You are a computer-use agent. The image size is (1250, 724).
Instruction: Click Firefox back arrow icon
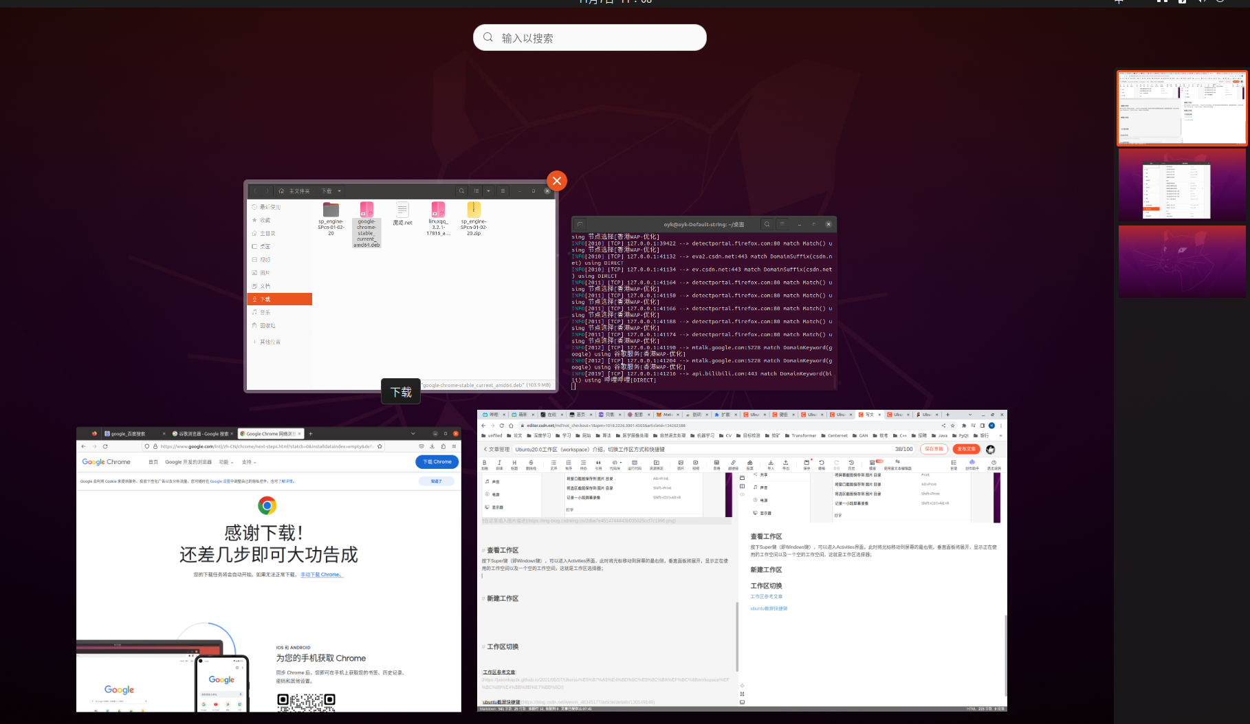[84, 446]
